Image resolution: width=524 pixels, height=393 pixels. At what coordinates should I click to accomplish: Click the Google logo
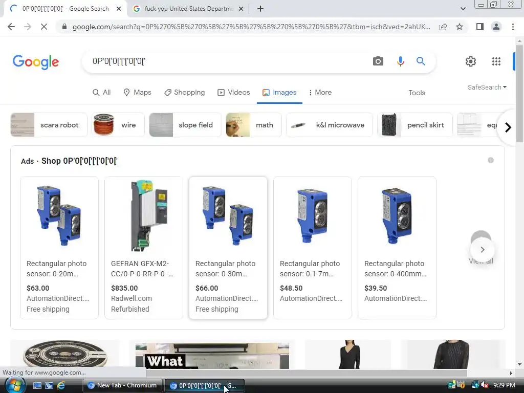[x=36, y=62]
